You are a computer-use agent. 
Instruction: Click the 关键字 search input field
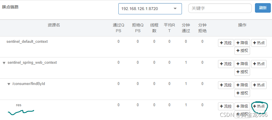220,8
